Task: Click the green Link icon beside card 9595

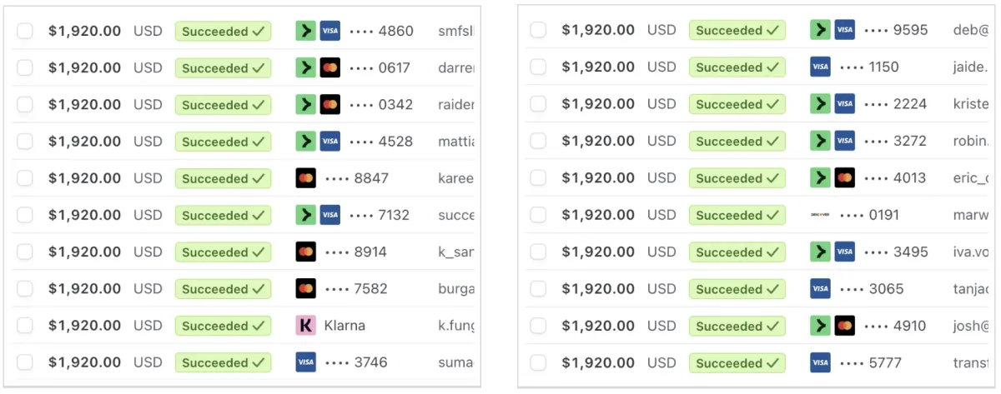Action: click(821, 30)
